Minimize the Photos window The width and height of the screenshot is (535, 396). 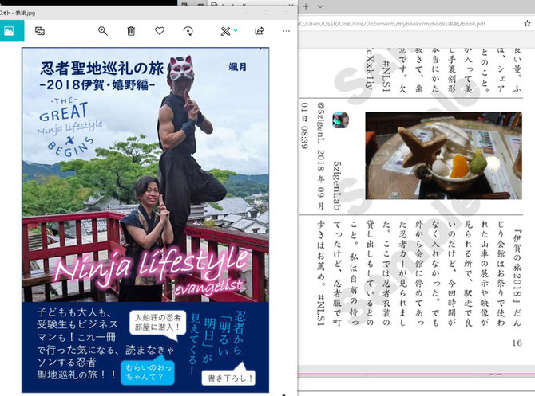click(x=245, y=13)
